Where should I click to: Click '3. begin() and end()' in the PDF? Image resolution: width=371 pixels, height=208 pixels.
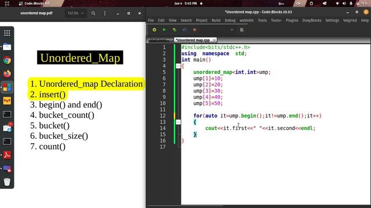pyautogui.click(x=66, y=105)
